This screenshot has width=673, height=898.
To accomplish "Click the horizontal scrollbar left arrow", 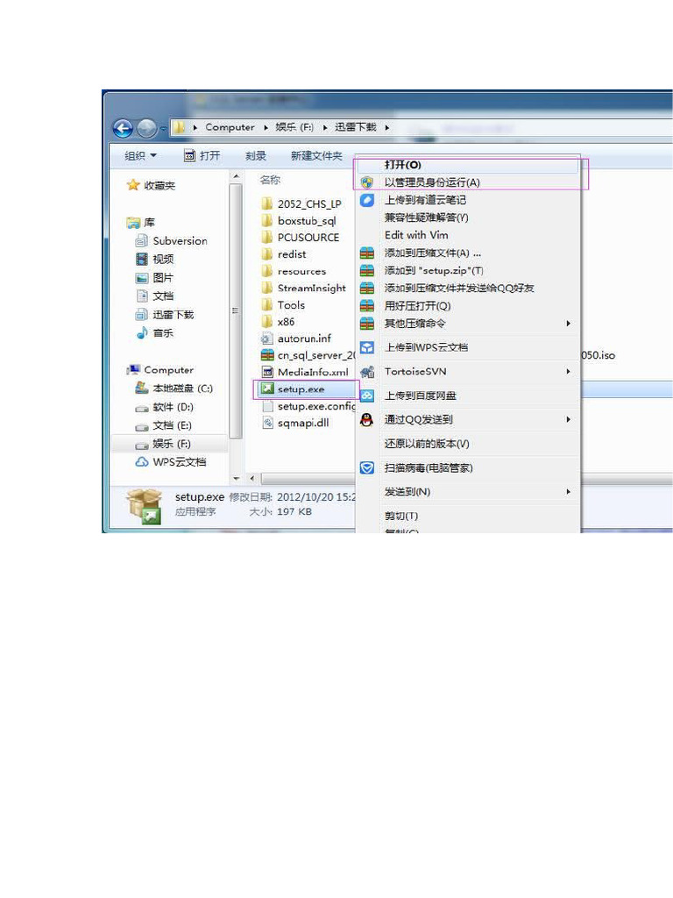I will (x=251, y=478).
